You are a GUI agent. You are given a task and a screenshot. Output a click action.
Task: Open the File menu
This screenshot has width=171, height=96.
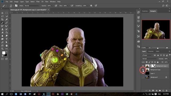coord(7,2)
